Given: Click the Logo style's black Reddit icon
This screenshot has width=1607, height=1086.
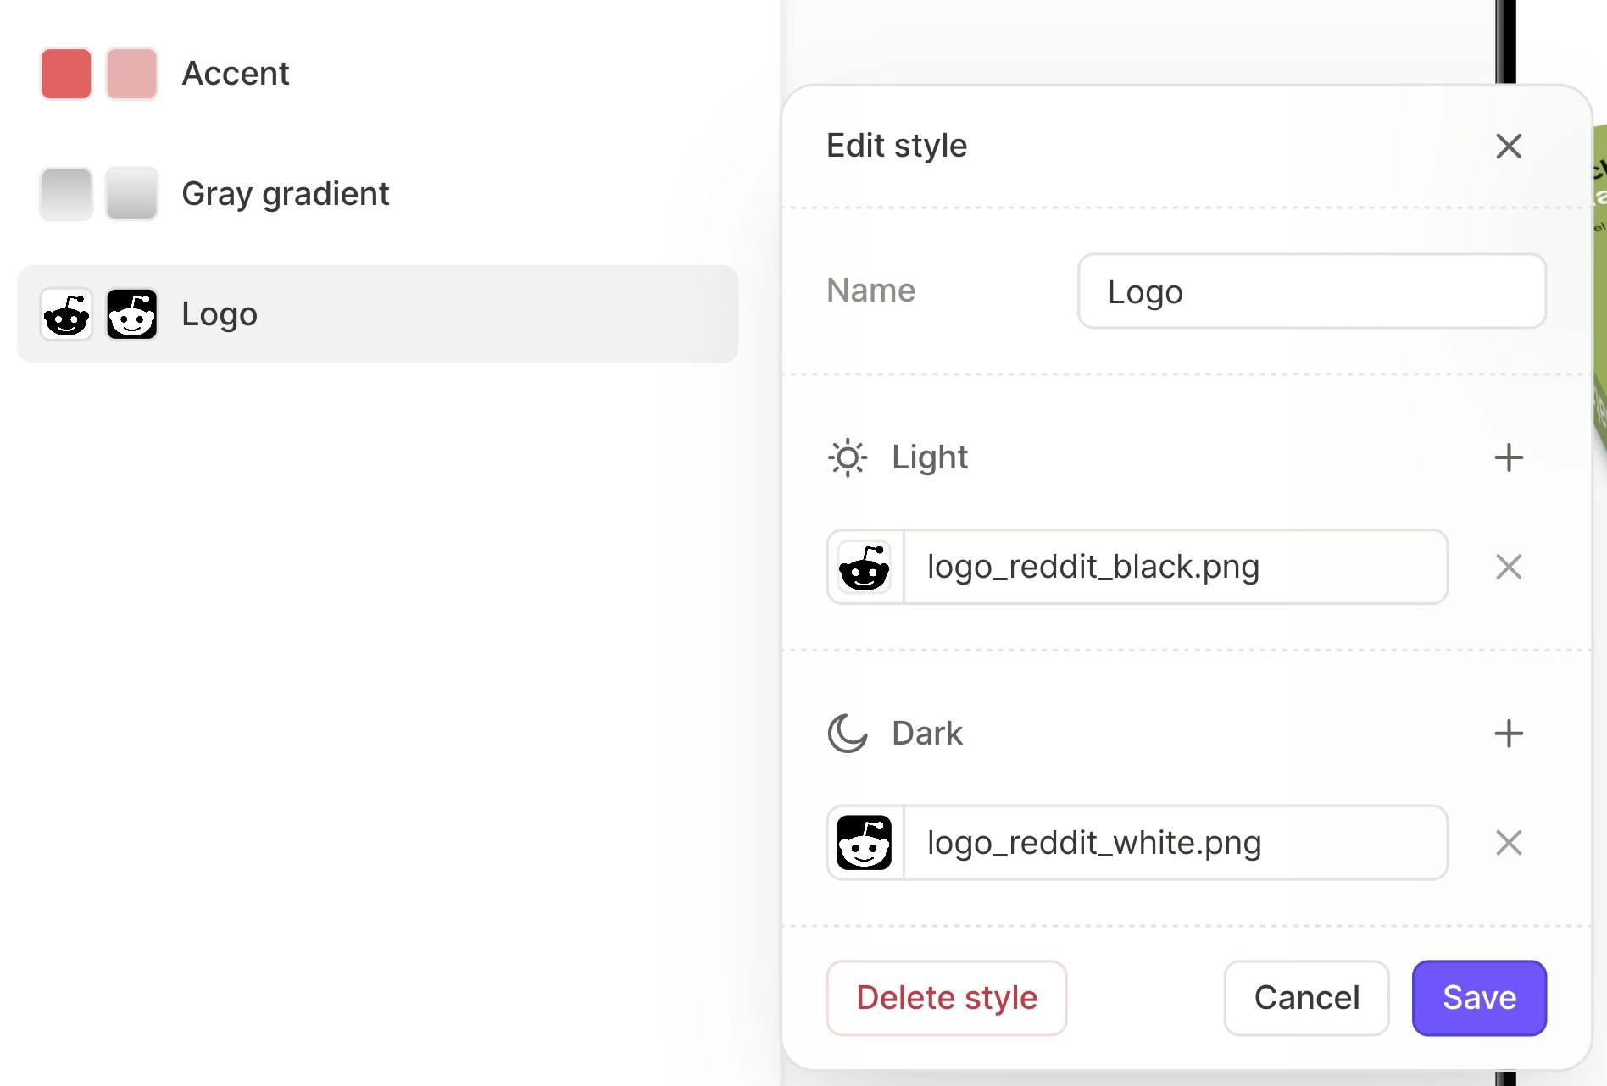Looking at the screenshot, I should click(x=66, y=314).
